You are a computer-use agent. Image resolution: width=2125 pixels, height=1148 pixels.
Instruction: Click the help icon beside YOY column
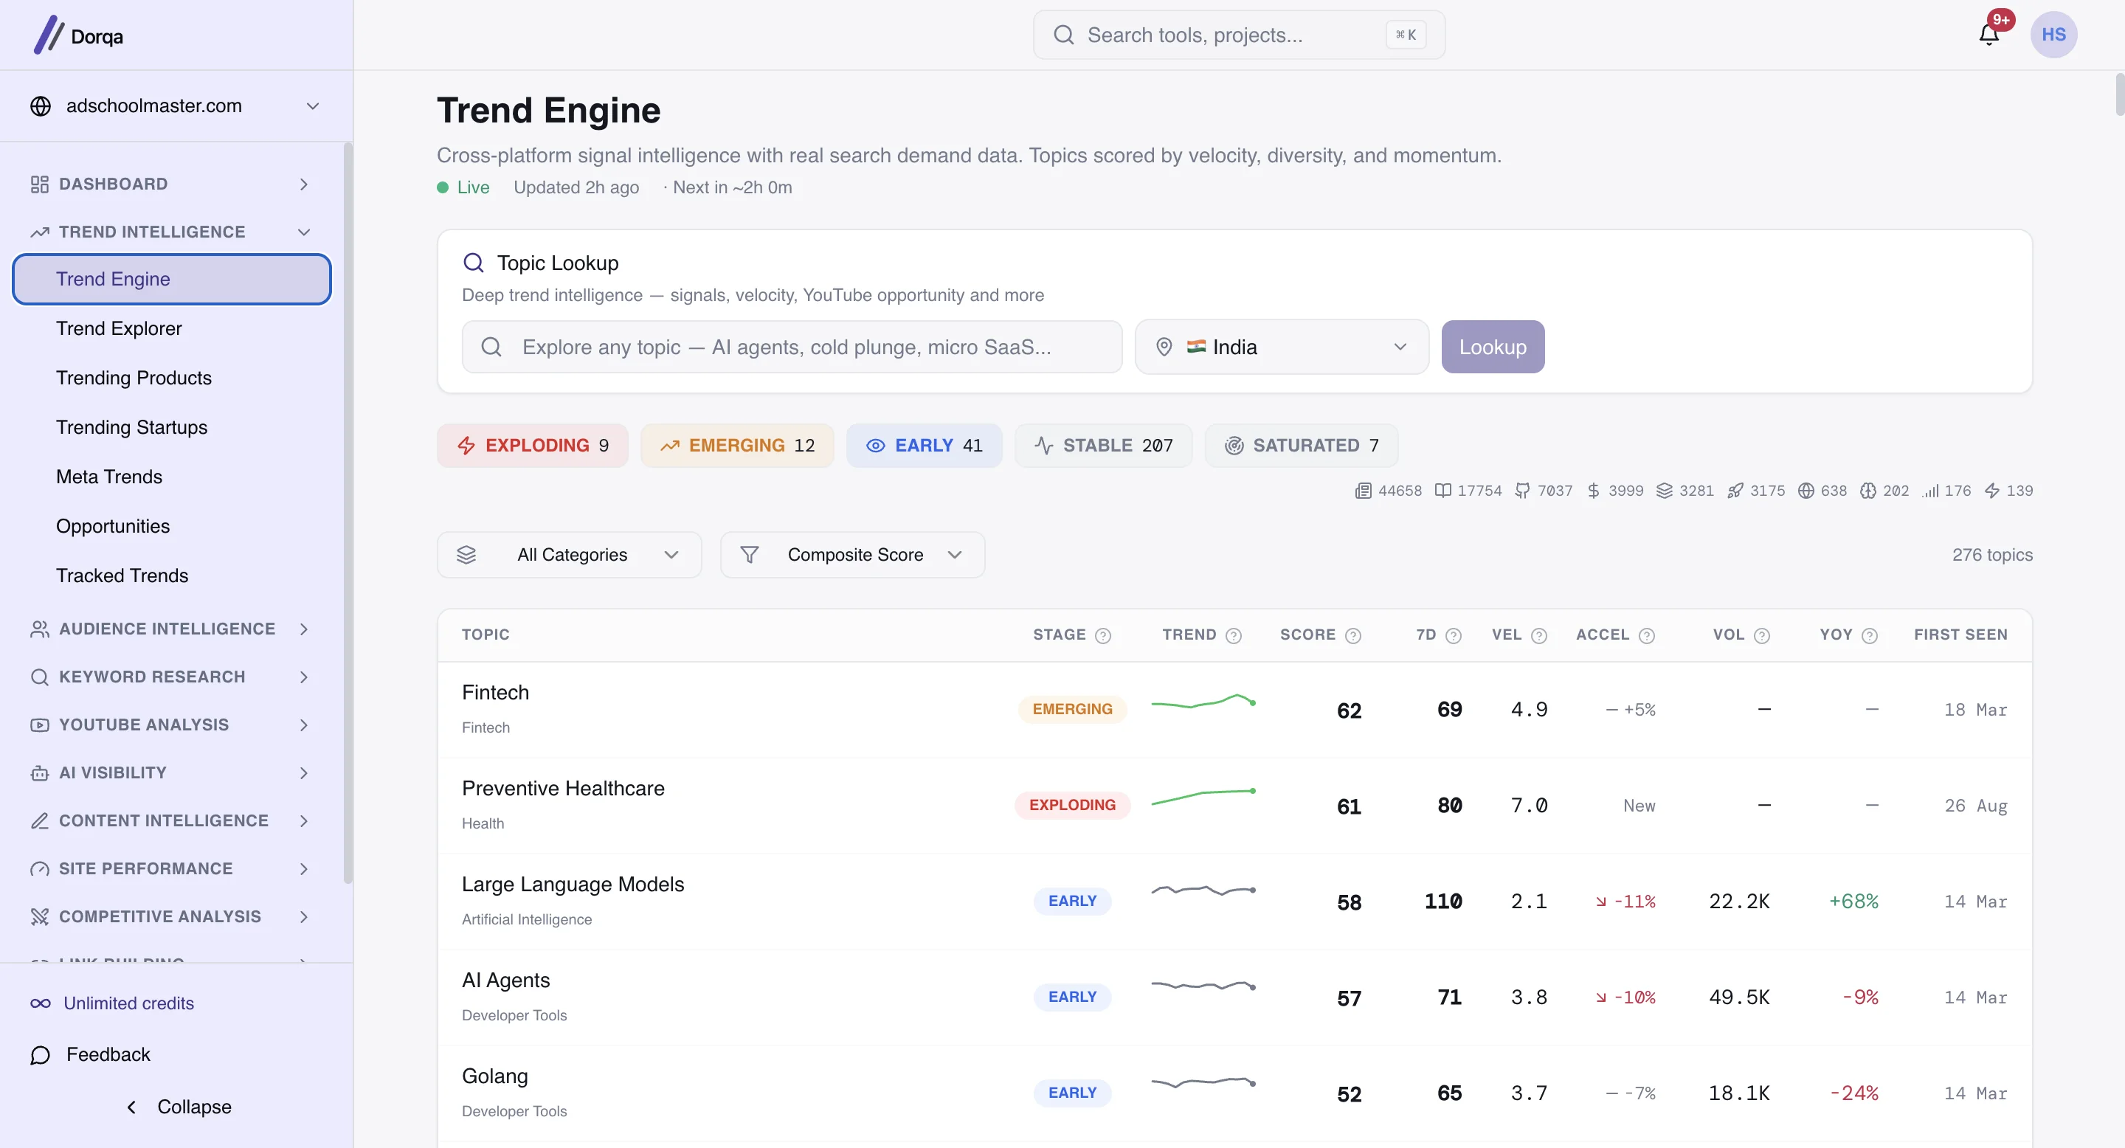pyautogui.click(x=1869, y=635)
